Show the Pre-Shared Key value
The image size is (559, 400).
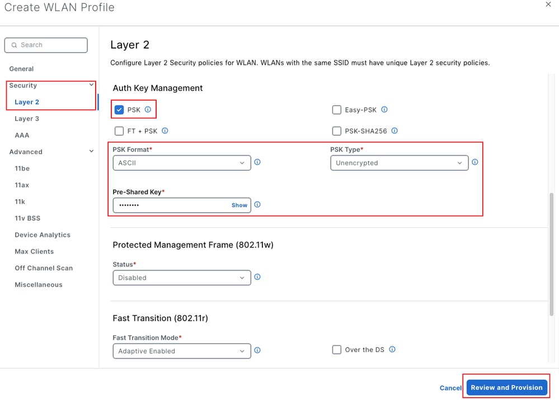click(239, 206)
